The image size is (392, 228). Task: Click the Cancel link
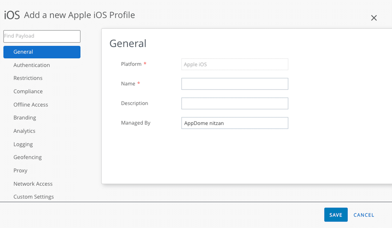coord(364,215)
